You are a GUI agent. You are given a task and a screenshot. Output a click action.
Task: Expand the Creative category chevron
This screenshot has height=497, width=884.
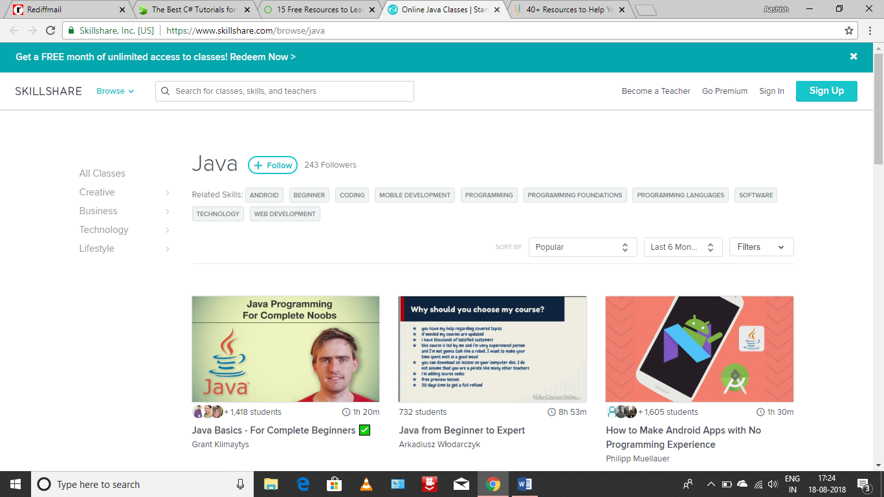coord(168,193)
